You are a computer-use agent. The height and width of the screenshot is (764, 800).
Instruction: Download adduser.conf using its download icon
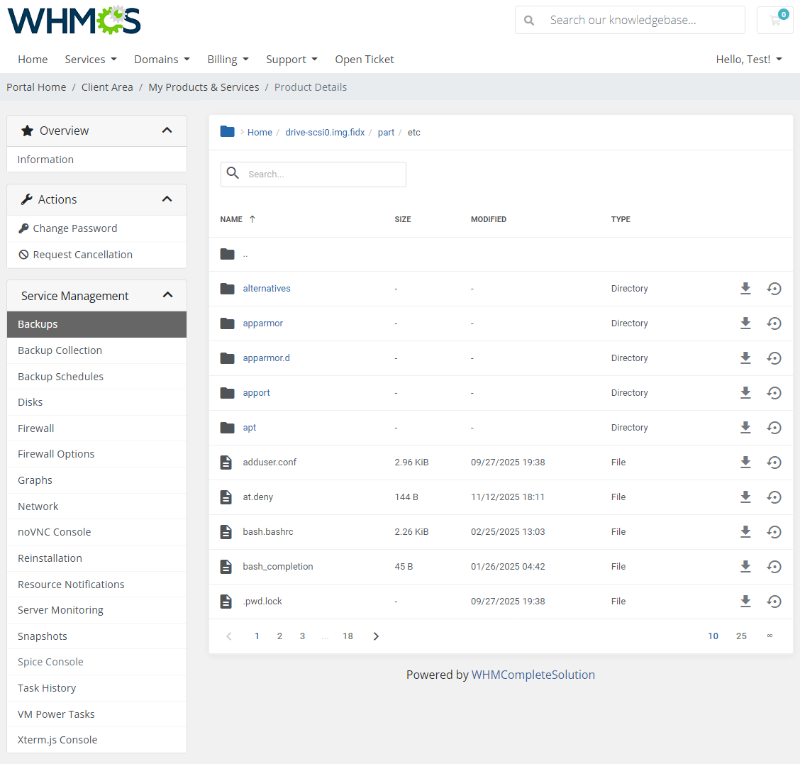click(745, 462)
